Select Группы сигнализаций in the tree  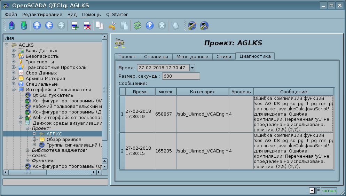(x=74, y=145)
